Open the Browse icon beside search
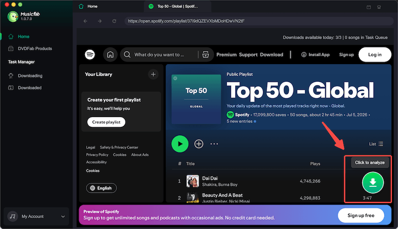The image size is (398, 229). click(205, 55)
